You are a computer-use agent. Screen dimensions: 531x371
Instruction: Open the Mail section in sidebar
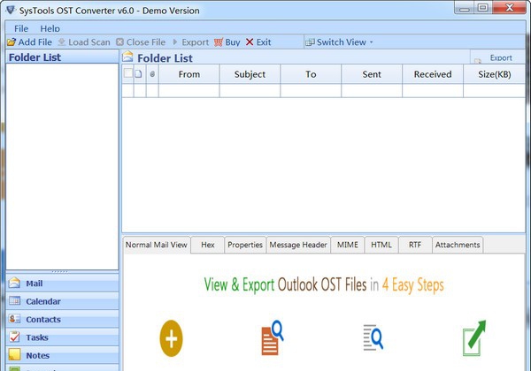click(62, 284)
